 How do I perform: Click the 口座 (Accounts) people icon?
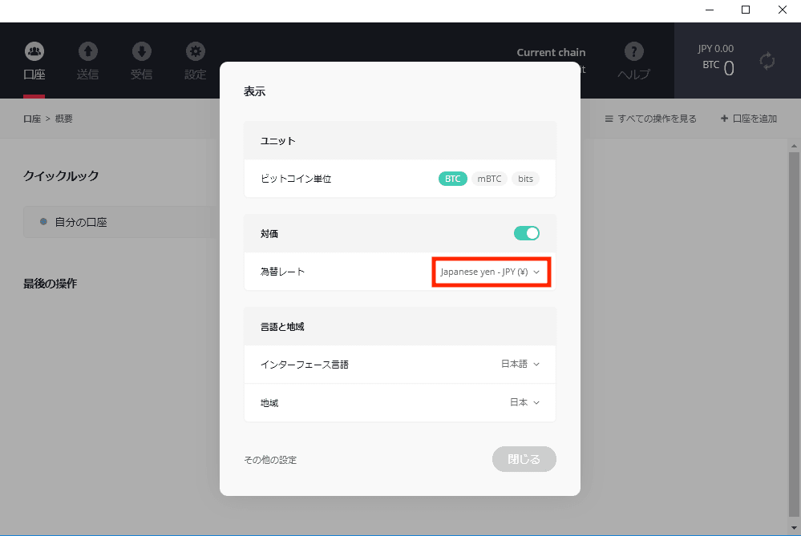tap(34, 51)
